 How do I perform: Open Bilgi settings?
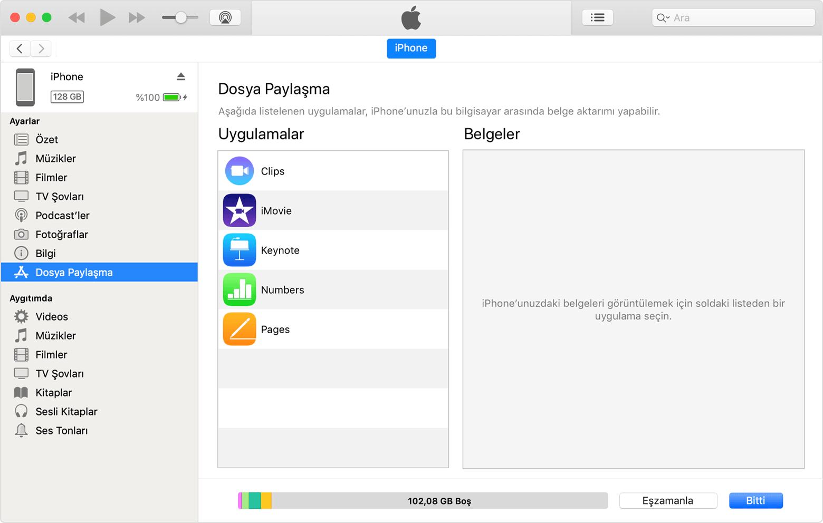click(99, 253)
